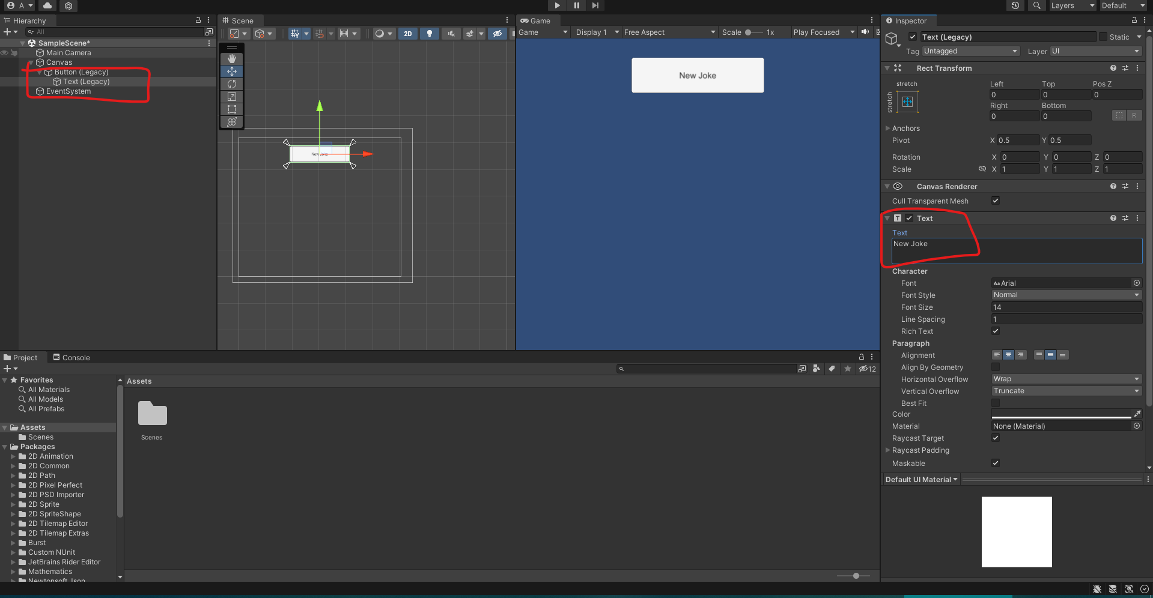The height and width of the screenshot is (598, 1153).
Task: Toggle 2D view mode in Scene
Action: click(x=408, y=34)
